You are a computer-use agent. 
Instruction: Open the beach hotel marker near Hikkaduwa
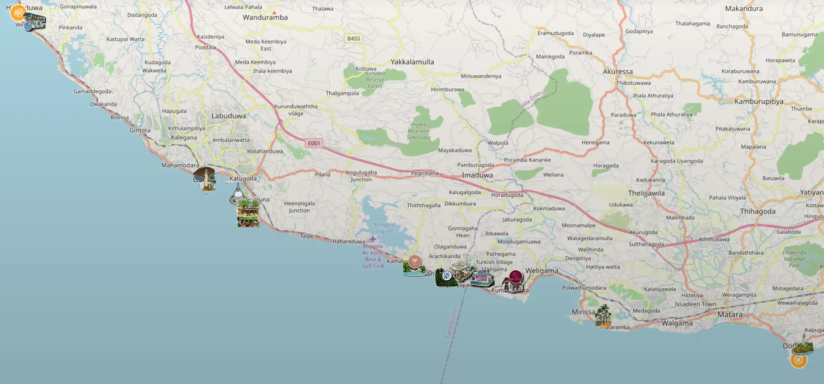pyautogui.click(x=35, y=20)
